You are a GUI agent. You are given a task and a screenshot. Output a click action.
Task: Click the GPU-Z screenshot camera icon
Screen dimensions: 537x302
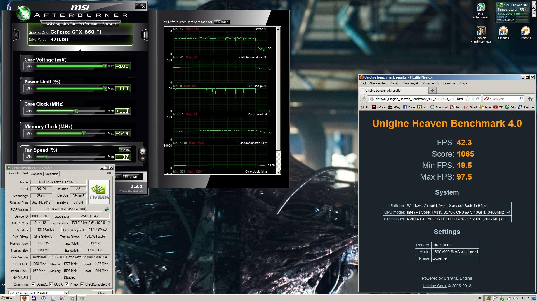point(109,173)
